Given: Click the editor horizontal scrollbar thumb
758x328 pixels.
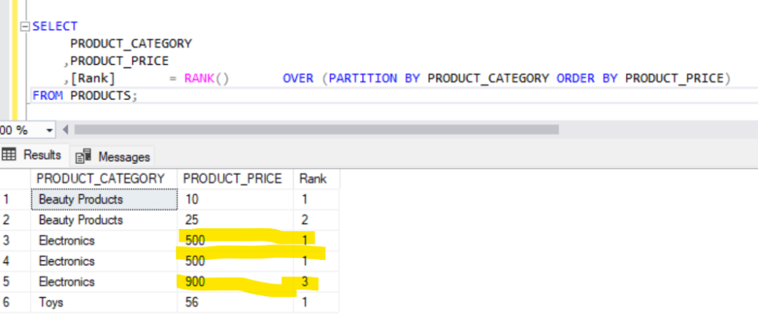Looking at the screenshot, I should (x=316, y=130).
